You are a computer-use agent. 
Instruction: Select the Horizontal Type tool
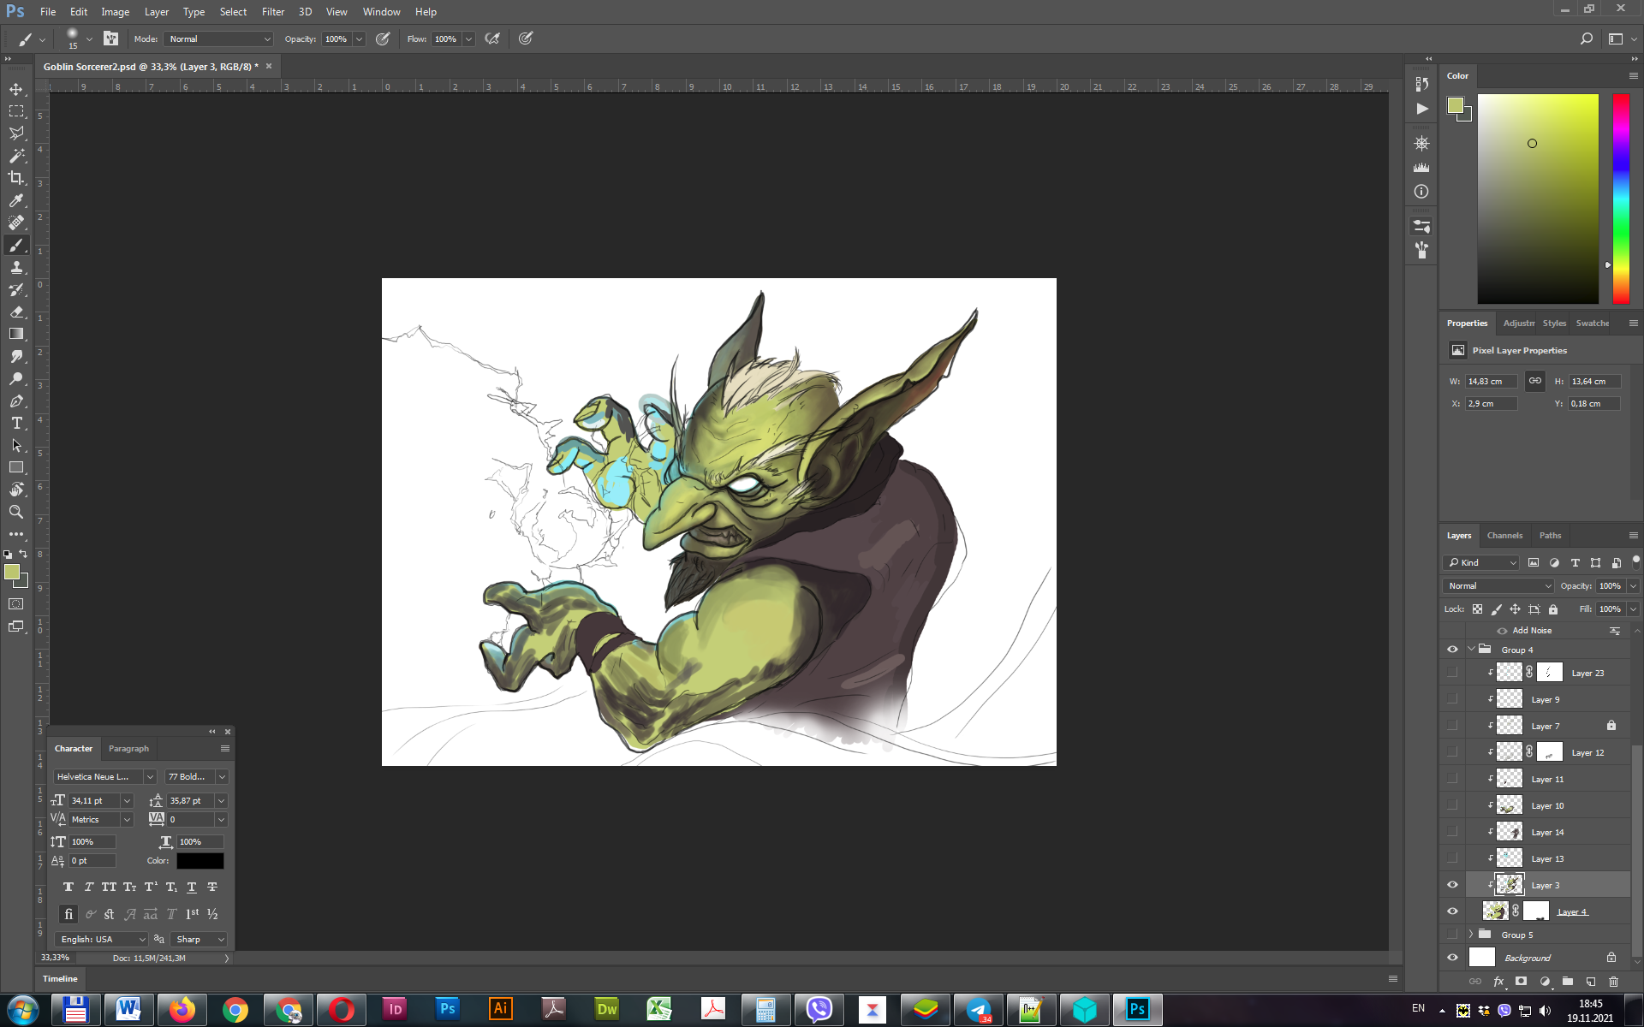click(16, 423)
